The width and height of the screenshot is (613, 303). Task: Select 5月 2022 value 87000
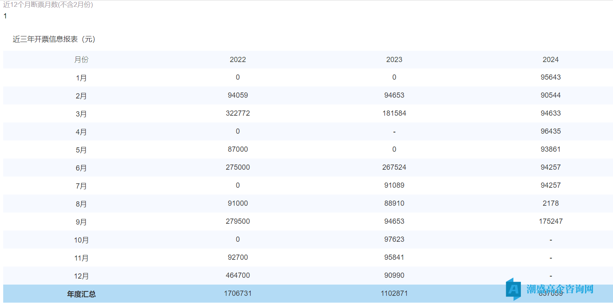[238, 149]
